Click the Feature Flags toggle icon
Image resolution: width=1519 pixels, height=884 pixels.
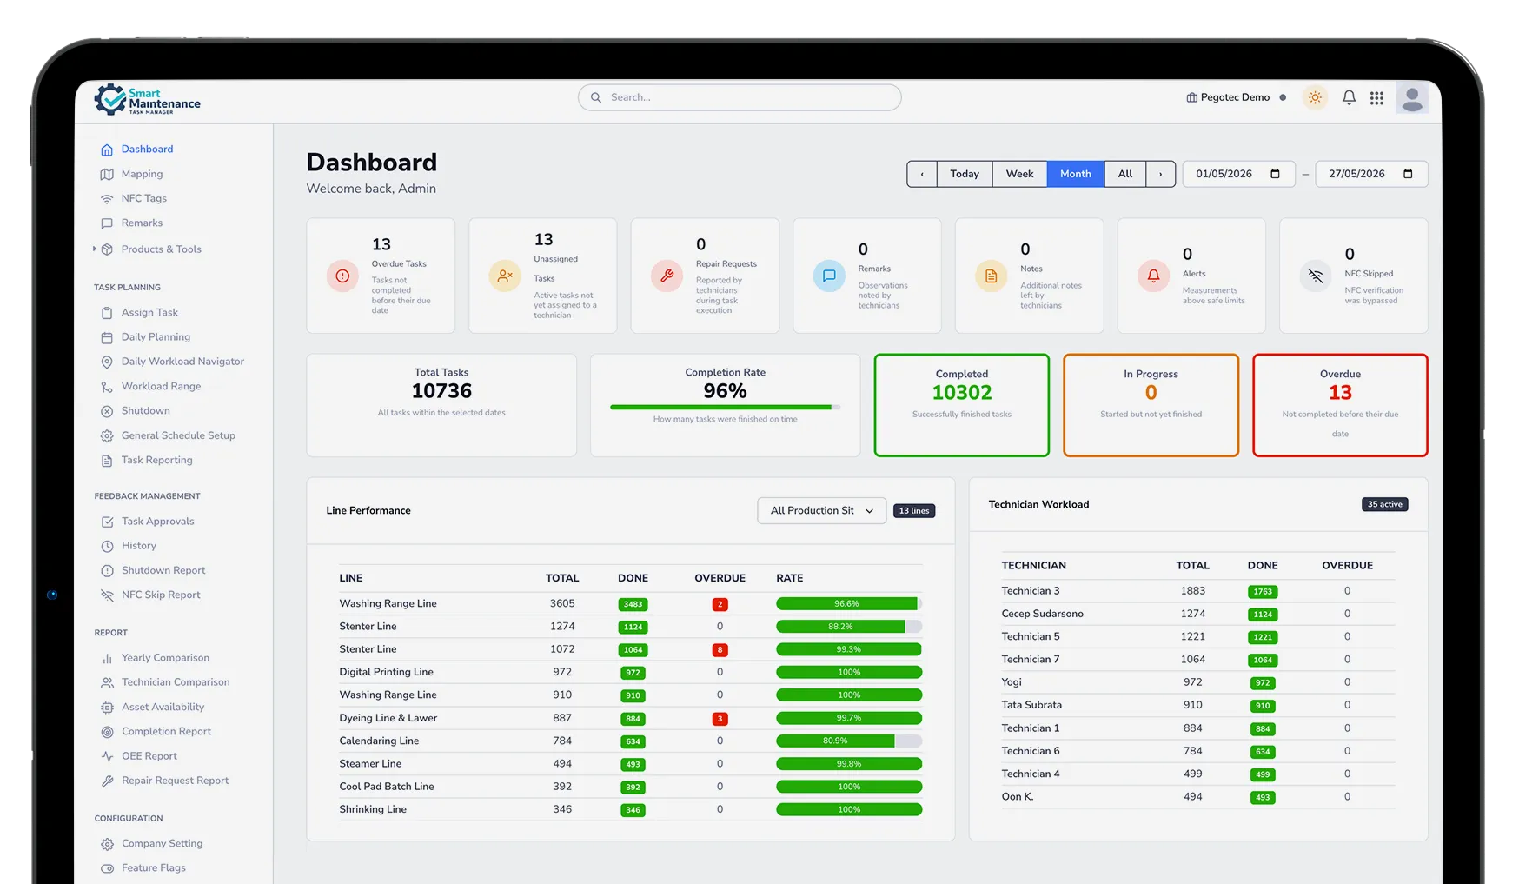[x=107, y=868]
